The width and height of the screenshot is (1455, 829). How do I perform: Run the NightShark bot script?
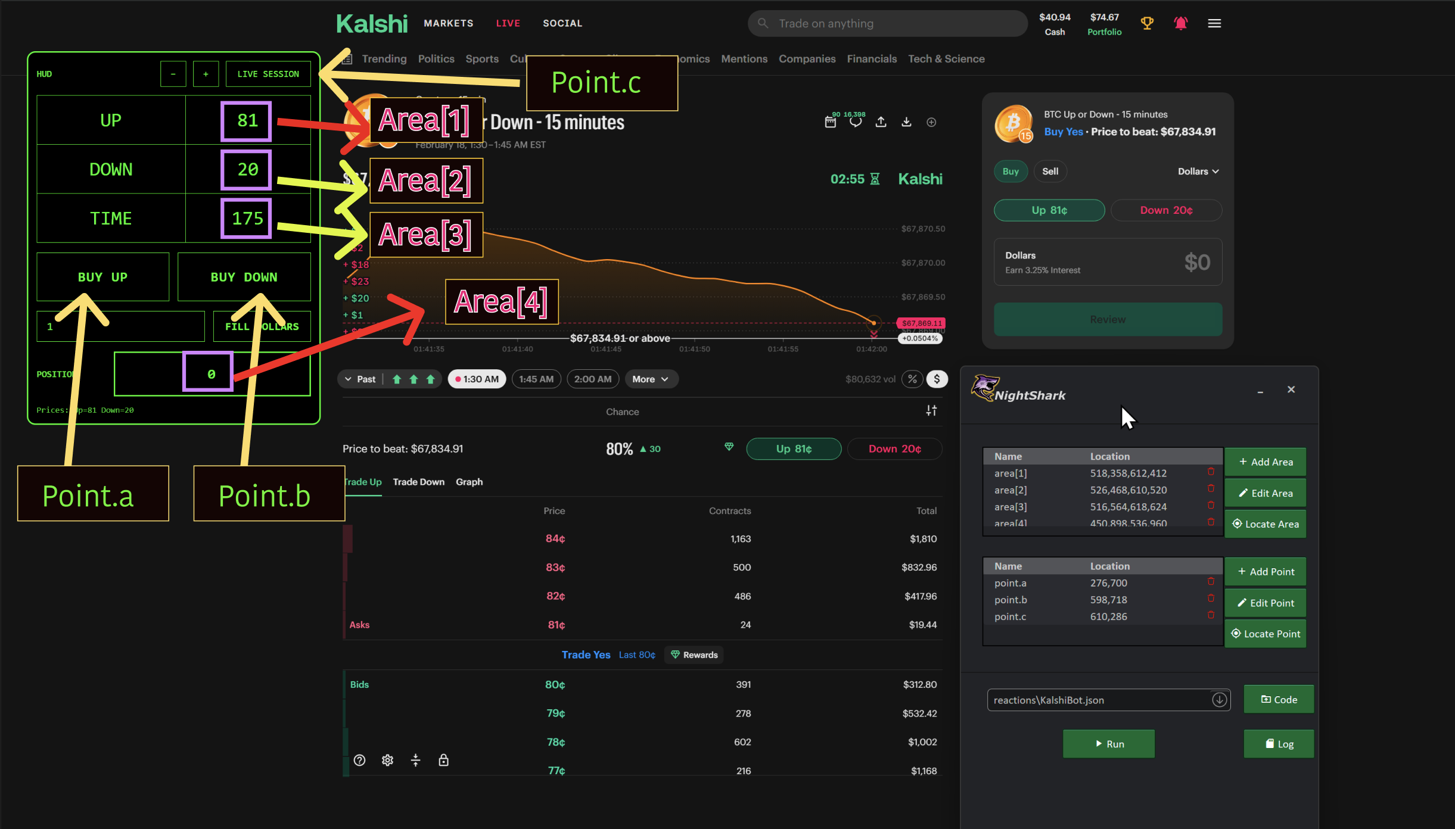pos(1108,743)
